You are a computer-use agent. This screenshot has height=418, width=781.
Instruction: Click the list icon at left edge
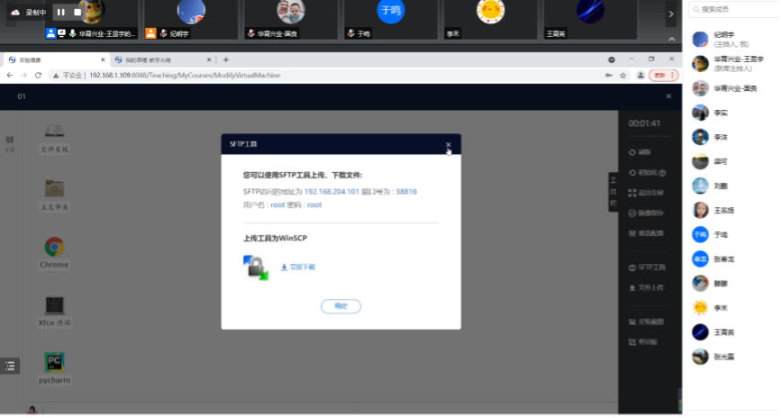coord(10,365)
